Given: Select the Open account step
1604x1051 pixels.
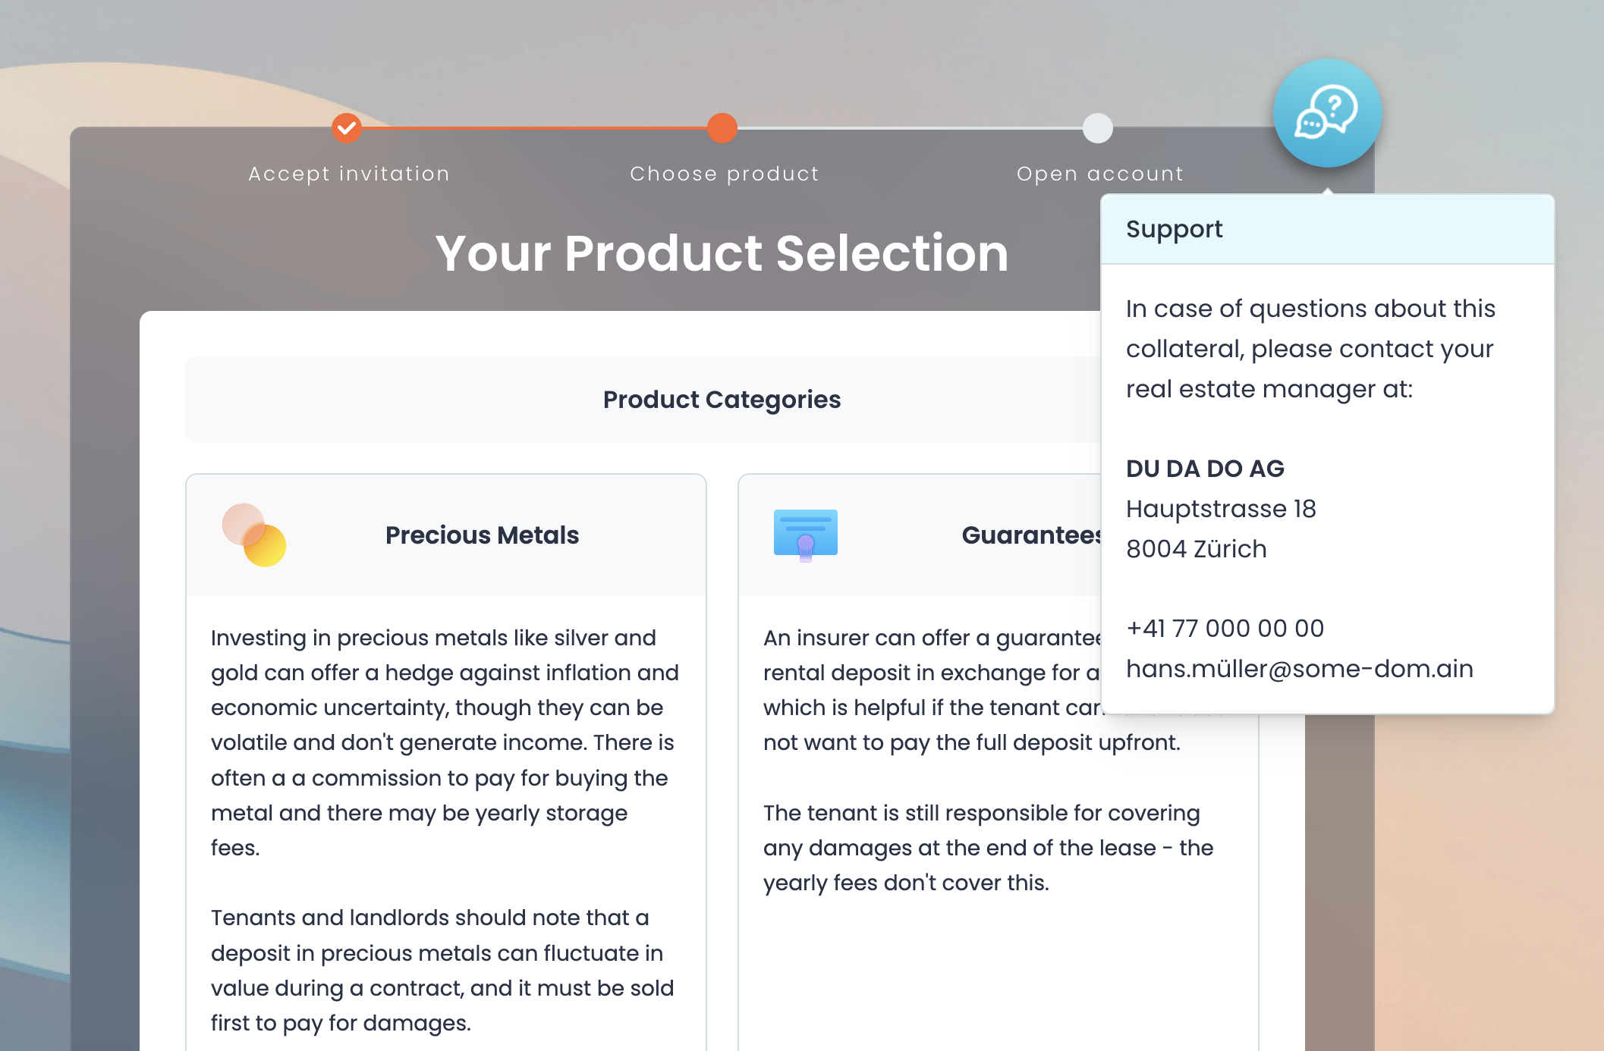Looking at the screenshot, I should point(1099,173).
